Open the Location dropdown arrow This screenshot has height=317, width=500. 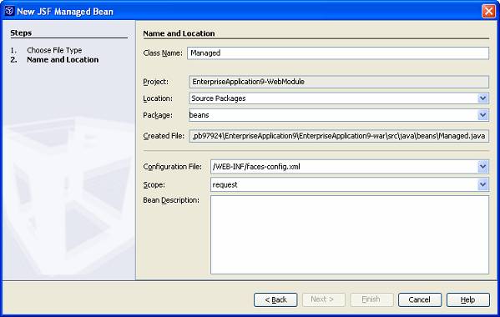pos(482,98)
